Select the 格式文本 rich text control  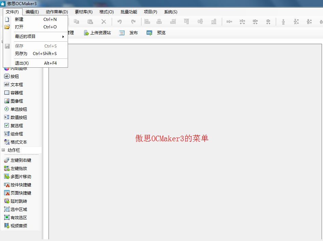pyautogui.click(x=16, y=142)
